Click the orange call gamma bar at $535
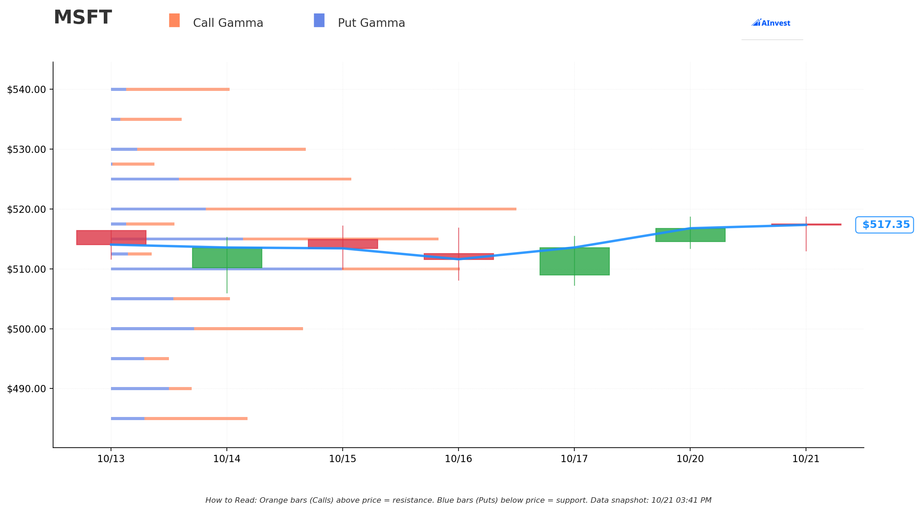The width and height of the screenshot is (917, 511). coord(151,119)
